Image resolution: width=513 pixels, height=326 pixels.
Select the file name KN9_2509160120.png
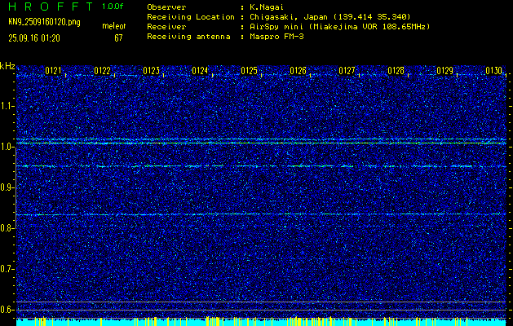[x=44, y=22]
